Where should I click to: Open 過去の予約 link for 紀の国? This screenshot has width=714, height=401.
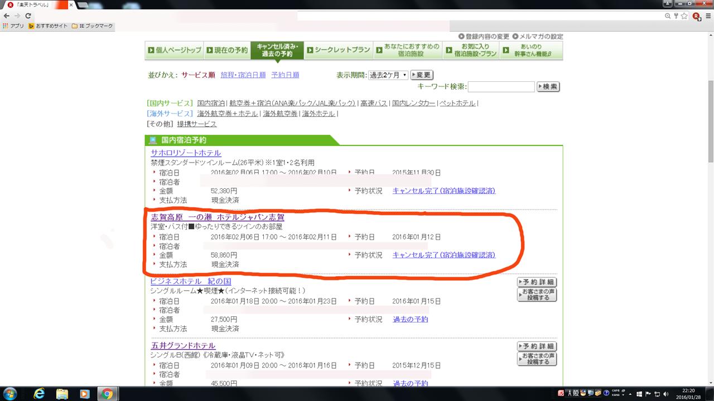[411, 319]
